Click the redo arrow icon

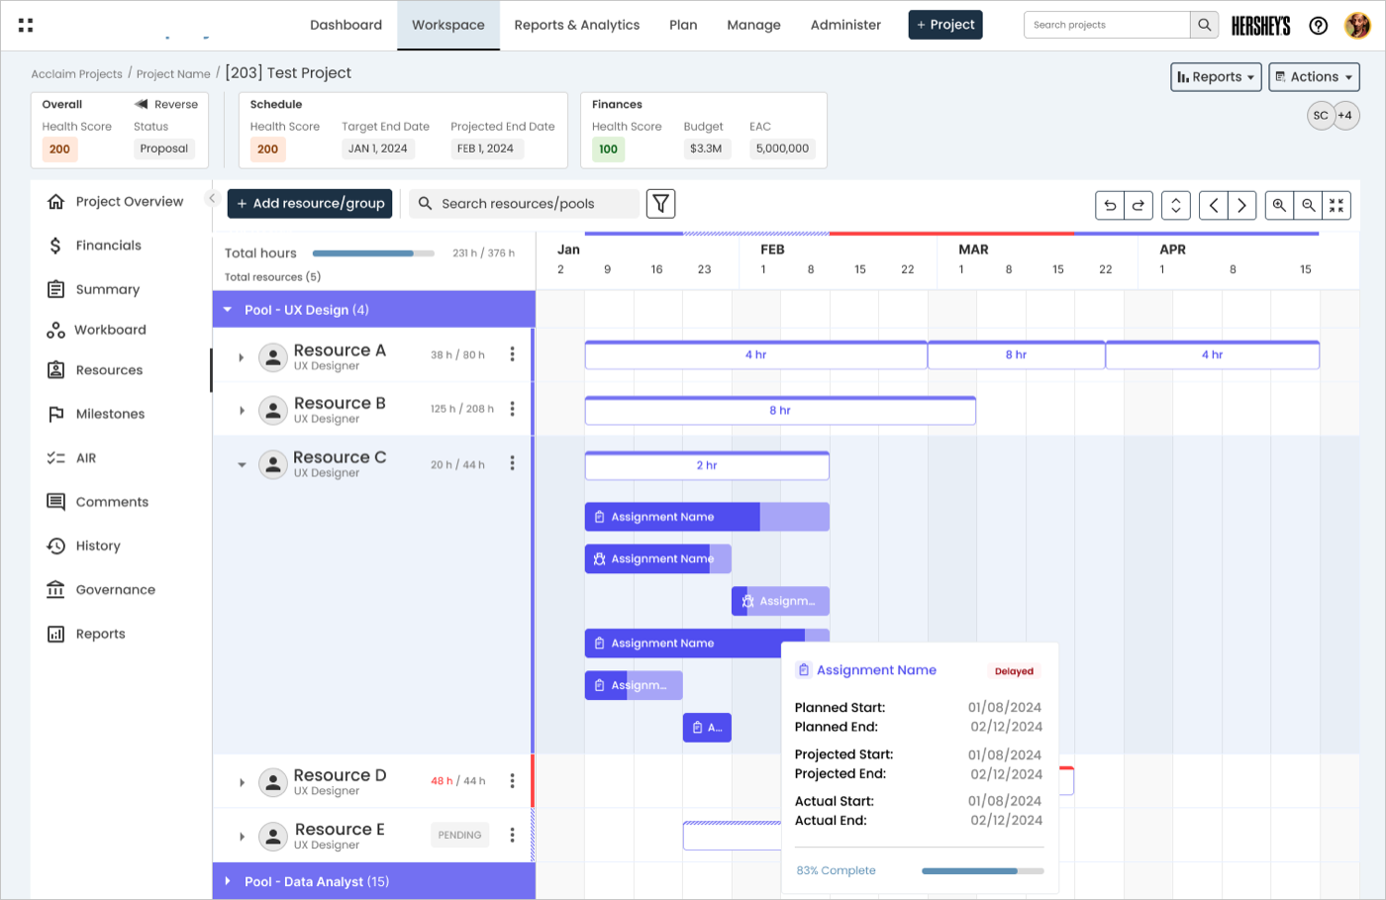(1138, 205)
